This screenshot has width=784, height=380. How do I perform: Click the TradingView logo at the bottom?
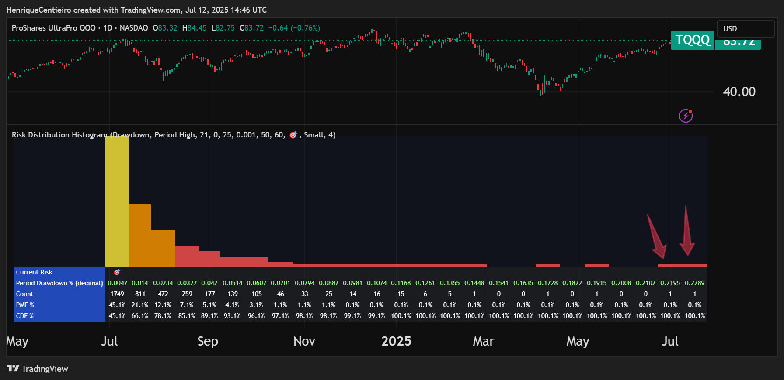pyautogui.click(x=37, y=369)
